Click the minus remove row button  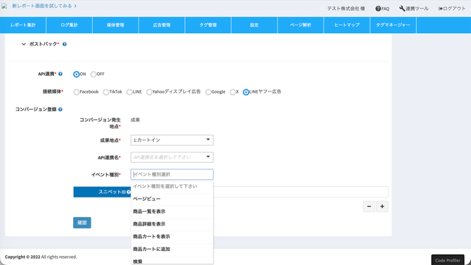[369, 207]
